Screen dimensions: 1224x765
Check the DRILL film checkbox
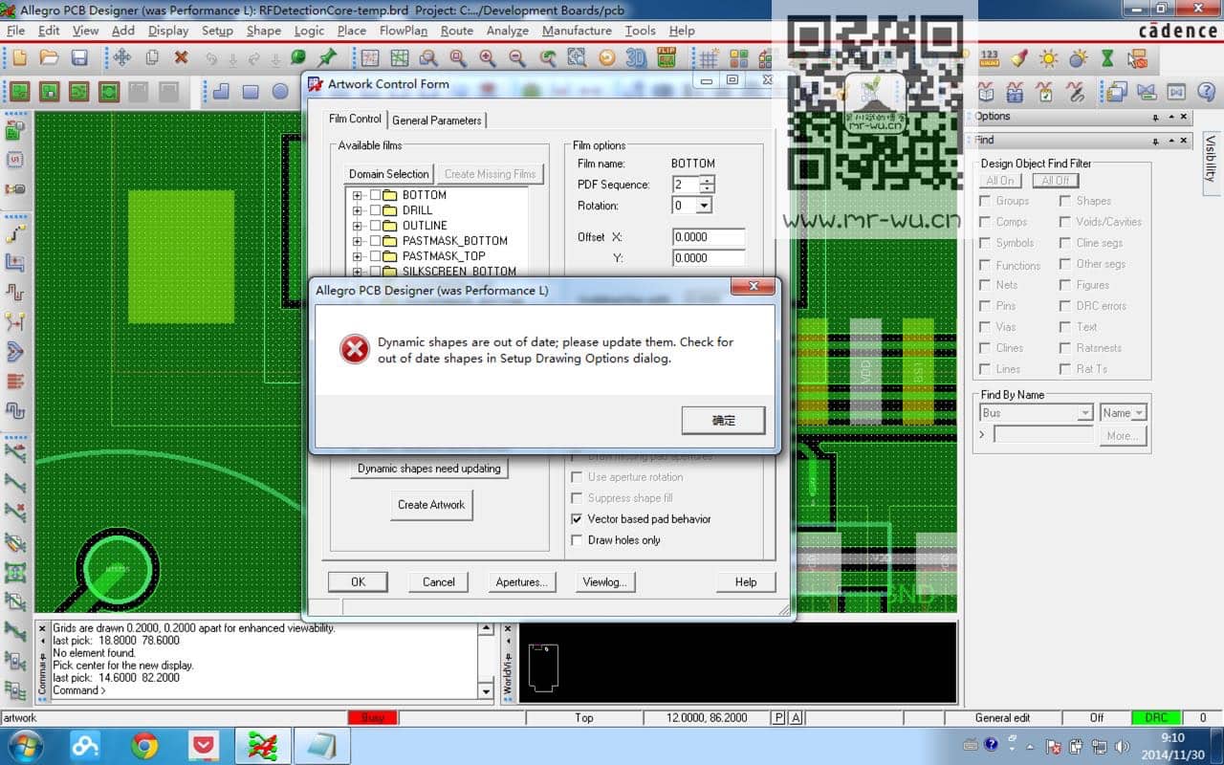click(x=375, y=210)
